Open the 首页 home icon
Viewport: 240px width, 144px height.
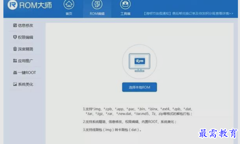point(69,4)
